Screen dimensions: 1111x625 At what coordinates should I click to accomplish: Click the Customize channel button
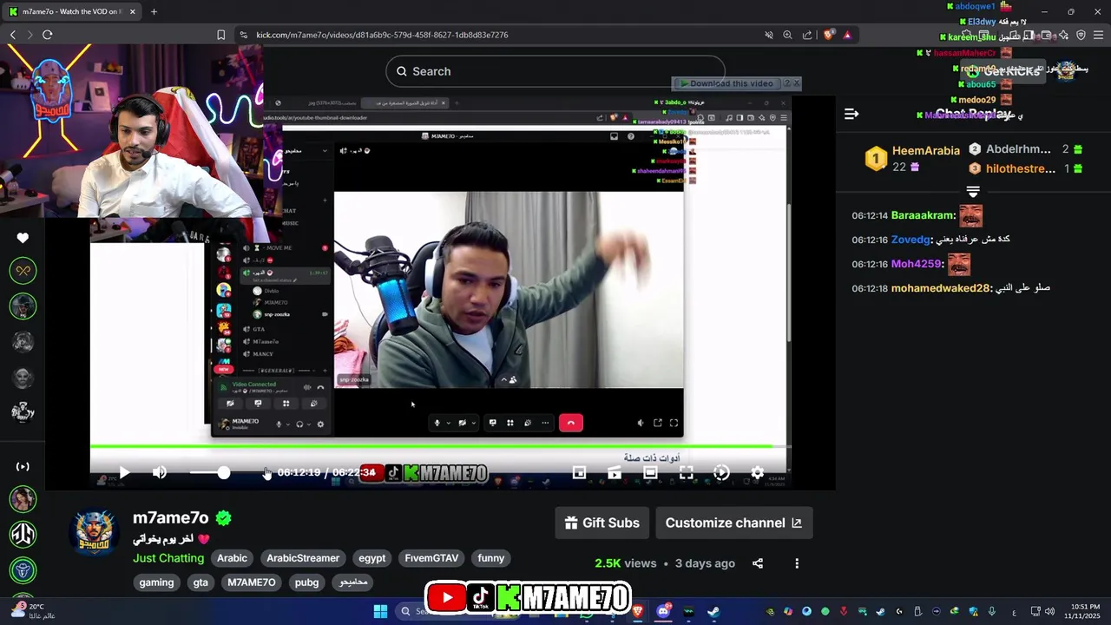coord(733,523)
